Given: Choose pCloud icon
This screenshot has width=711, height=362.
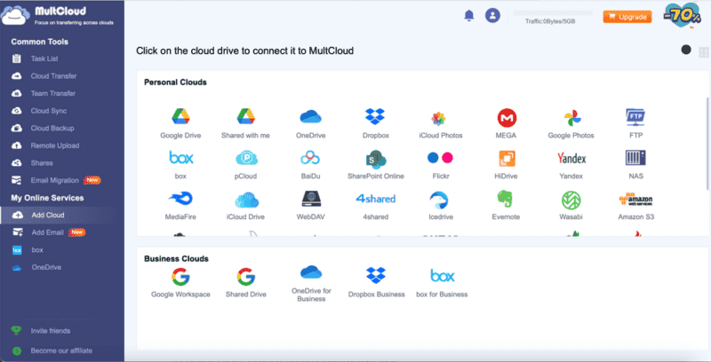Looking at the screenshot, I should (247, 158).
